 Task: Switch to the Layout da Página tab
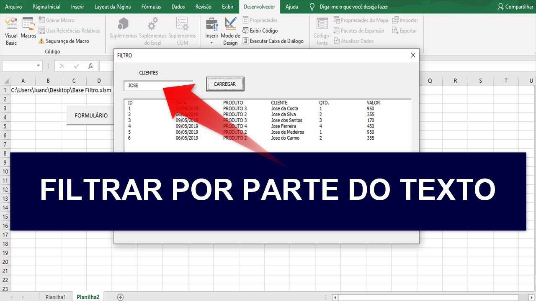click(x=113, y=7)
